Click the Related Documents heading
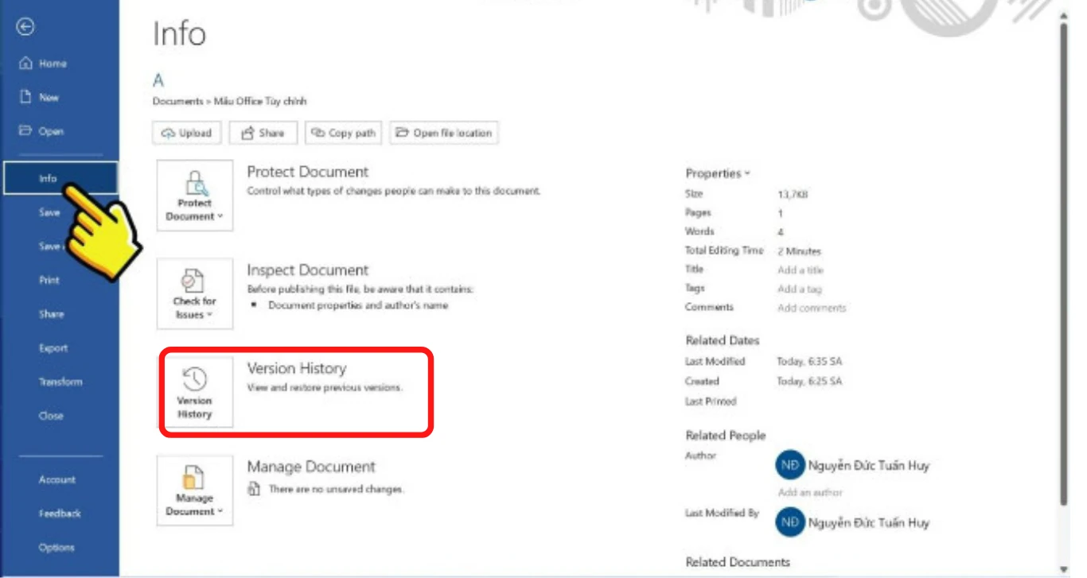The width and height of the screenshot is (1087, 578). [738, 562]
